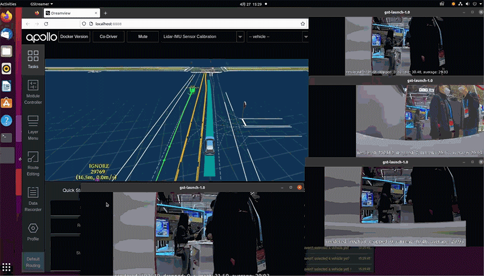Click the Mute button in Apollo header
Viewport: 484px width, 276px height.
143,37
